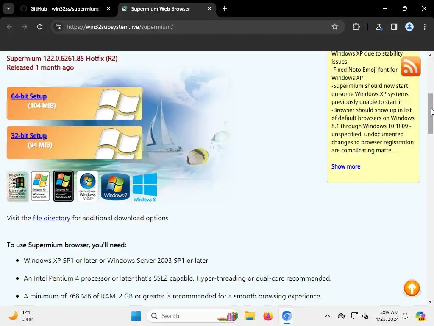
Task: Click the Intel Pentium 4 requirement line
Action: pos(178,278)
